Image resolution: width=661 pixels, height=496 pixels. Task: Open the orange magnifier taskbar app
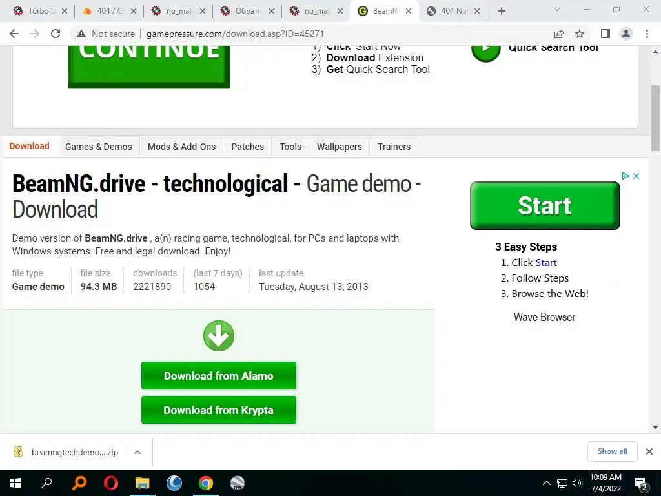pyautogui.click(x=79, y=483)
